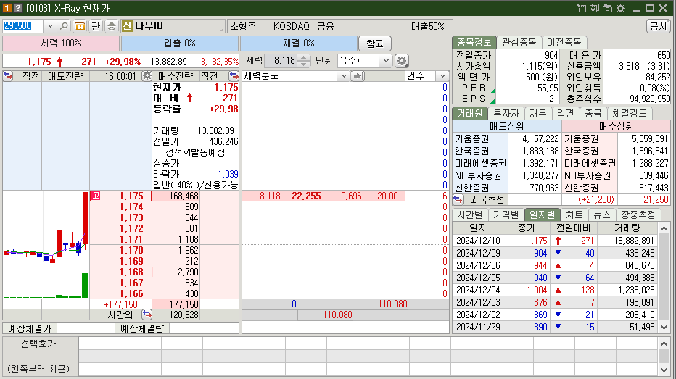Click the layered disc icon beside 관
Viewport: 676px width, 379px height.
click(x=111, y=26)
